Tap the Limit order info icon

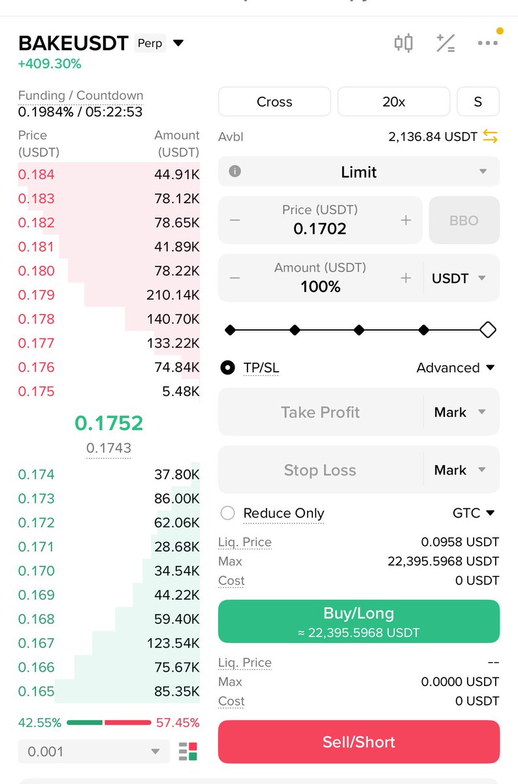(235, 172)
